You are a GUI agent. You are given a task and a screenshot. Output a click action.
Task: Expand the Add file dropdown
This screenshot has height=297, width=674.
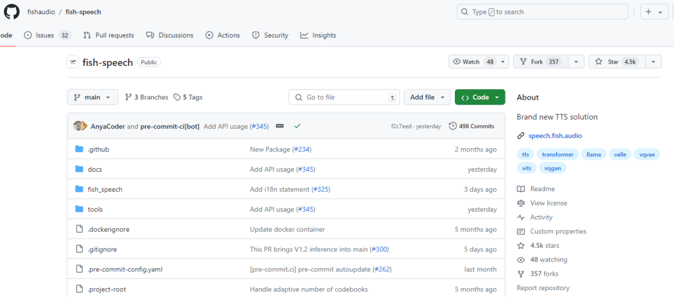(427, 97)
